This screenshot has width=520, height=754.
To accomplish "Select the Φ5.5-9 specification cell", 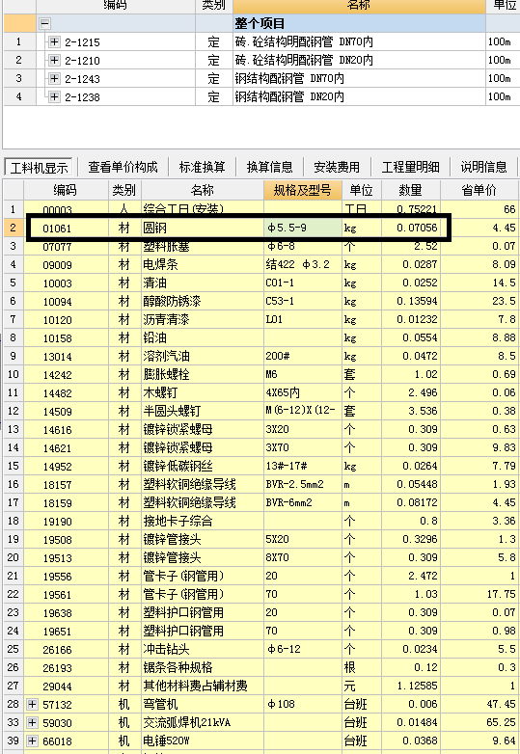I will click(x=303, y=228).
